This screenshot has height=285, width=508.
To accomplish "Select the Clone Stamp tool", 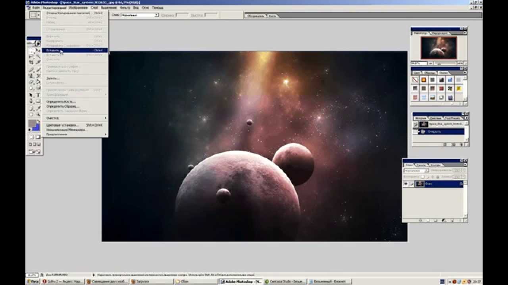I will point(31,75).
